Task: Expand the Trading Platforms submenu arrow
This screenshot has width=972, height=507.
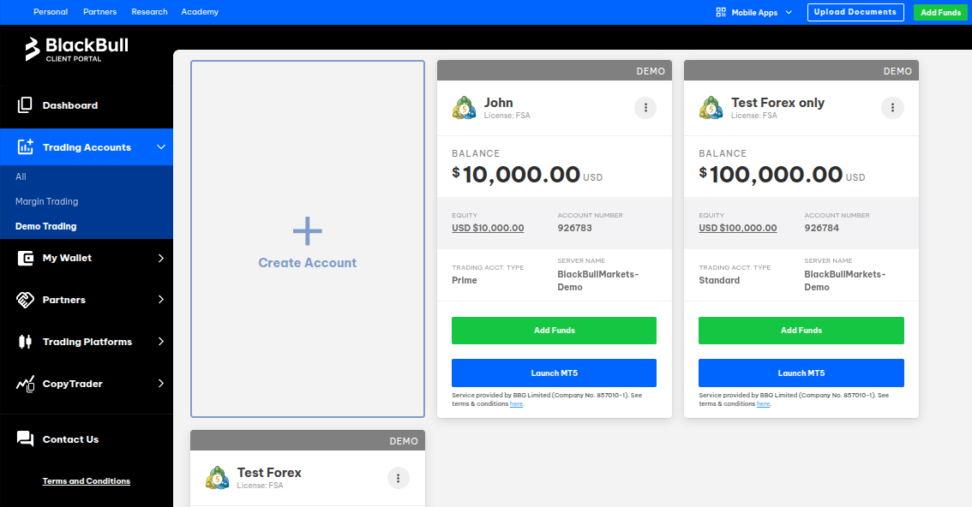Action: [x=161, y=342]
